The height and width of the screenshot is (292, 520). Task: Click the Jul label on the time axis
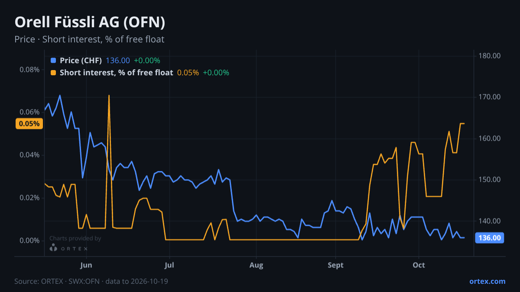[169, 265]
